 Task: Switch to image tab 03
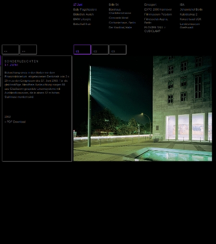click(118, 49)
